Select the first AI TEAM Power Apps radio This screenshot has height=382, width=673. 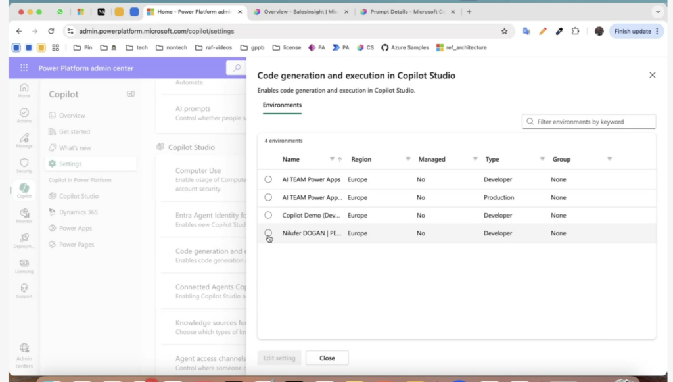(x=268, y=179)
